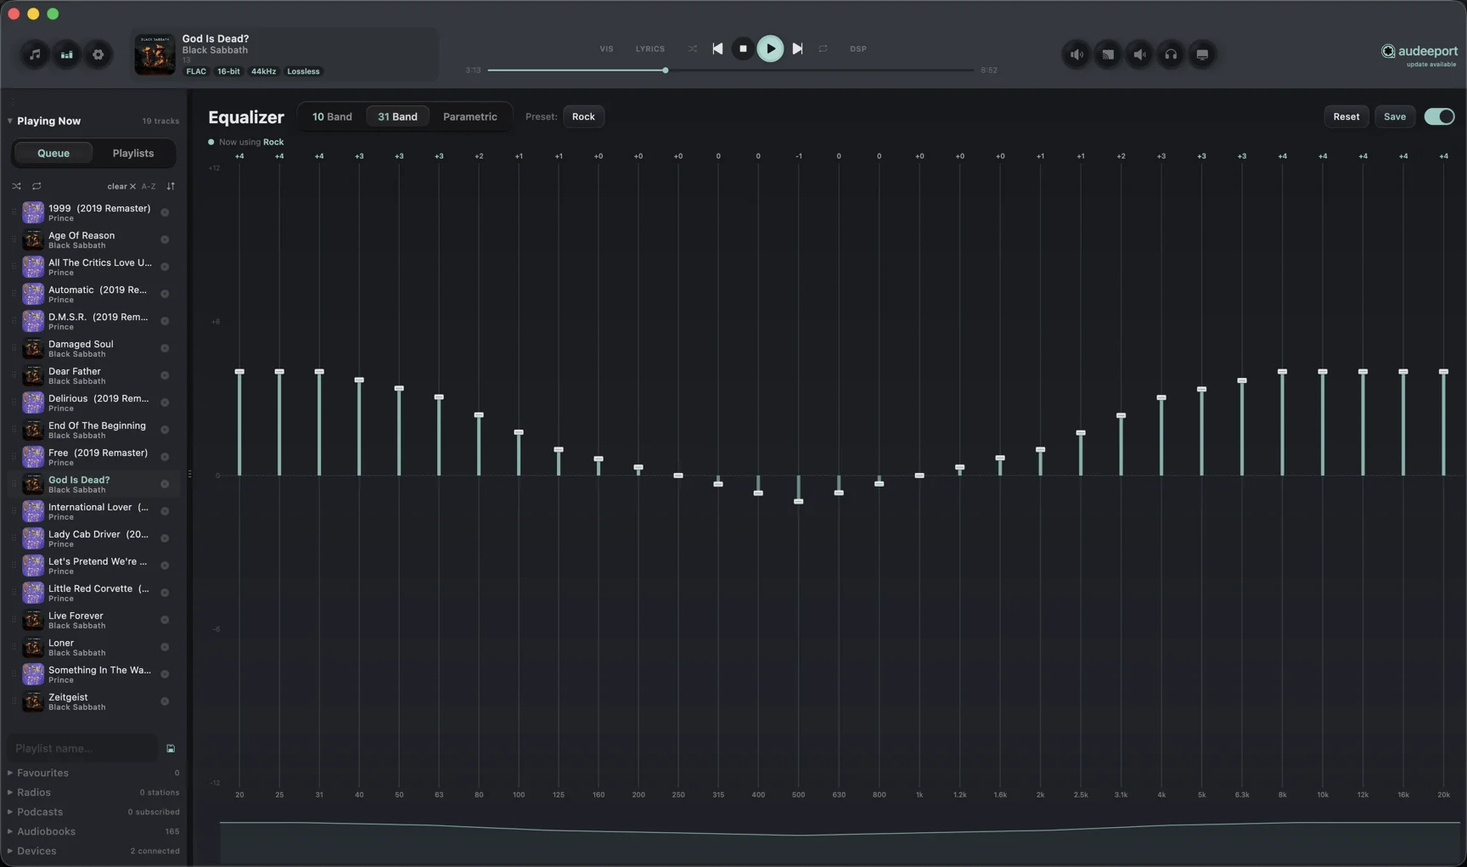Click the playback progress slider handle
This screenshot has height=867, width=1467.
point(666,70)
